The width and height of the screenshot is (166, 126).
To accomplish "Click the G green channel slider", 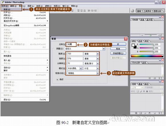I will coord(147,48).
